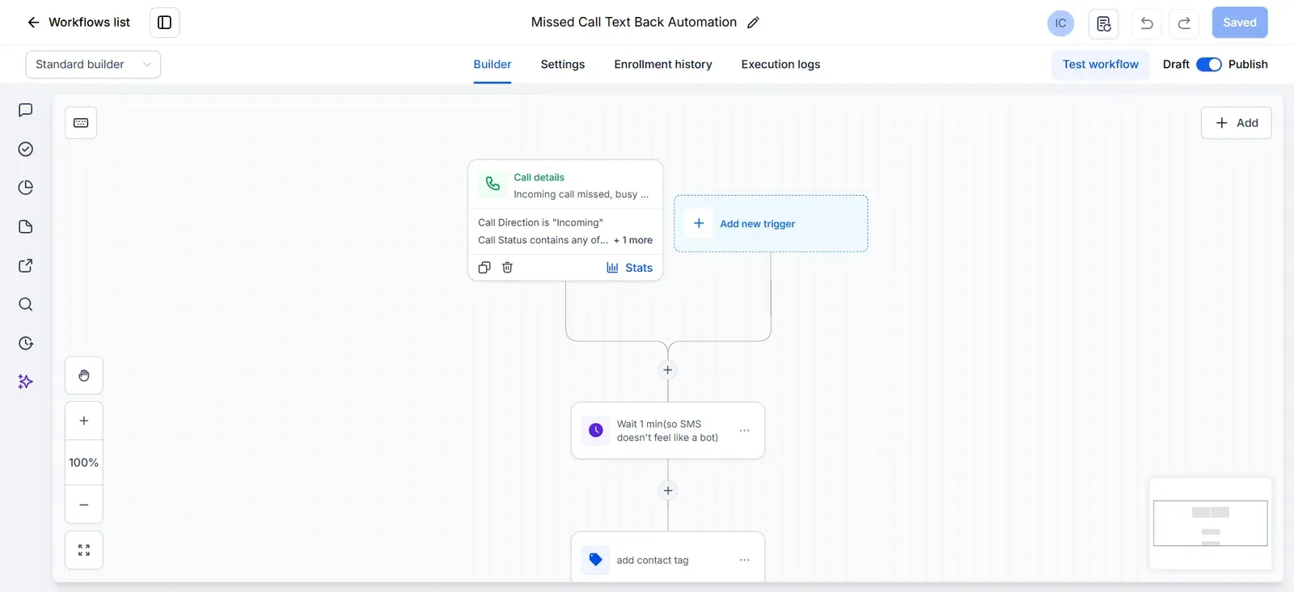Select the hand pan tool

(x=84, y=375)
